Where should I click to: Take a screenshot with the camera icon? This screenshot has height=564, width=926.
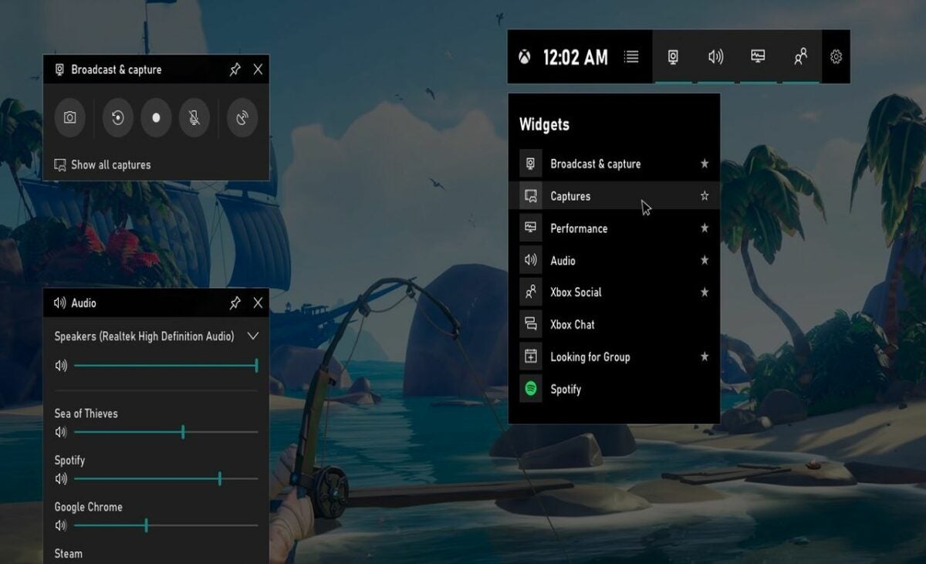[x=69, y=118]
